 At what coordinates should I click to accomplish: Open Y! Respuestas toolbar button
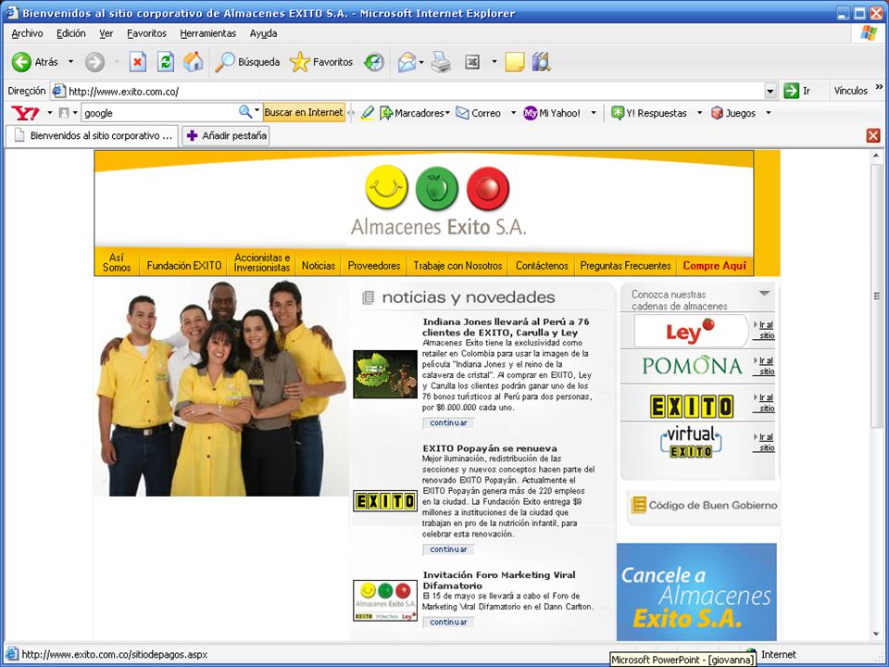(649, 113)
